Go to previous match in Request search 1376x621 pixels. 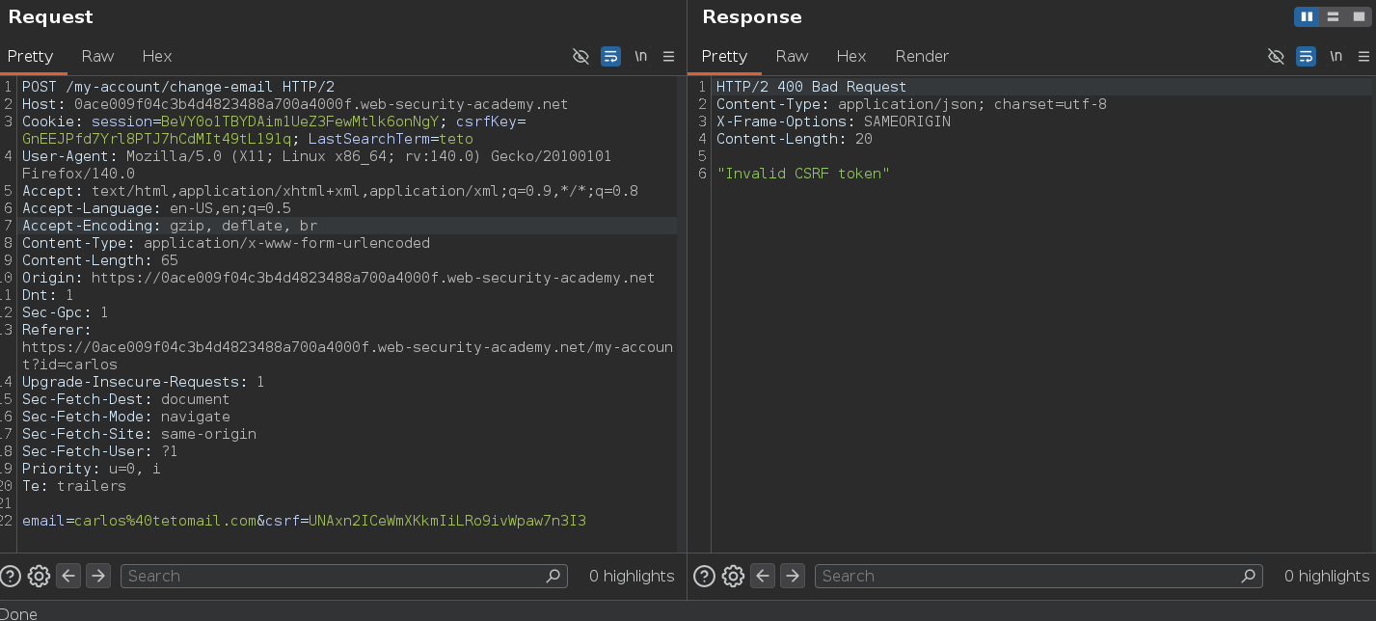(x=68, y=577)
